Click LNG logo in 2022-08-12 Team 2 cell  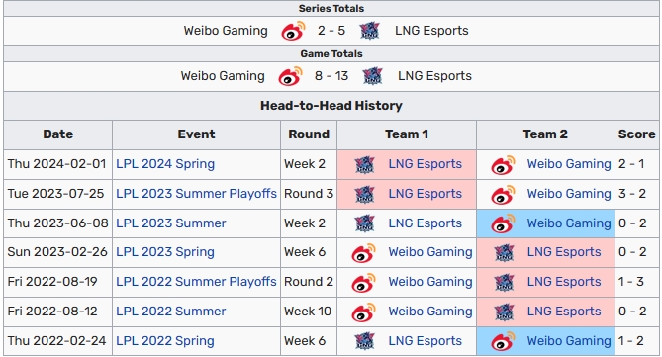(x=504, y=312)
